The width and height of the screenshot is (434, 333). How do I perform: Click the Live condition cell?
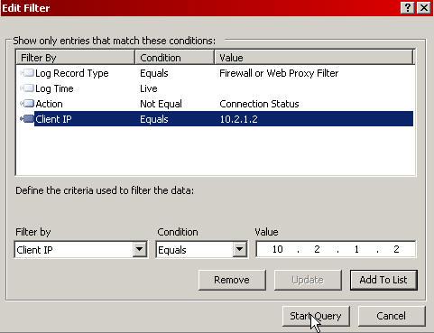coord(149,88)
